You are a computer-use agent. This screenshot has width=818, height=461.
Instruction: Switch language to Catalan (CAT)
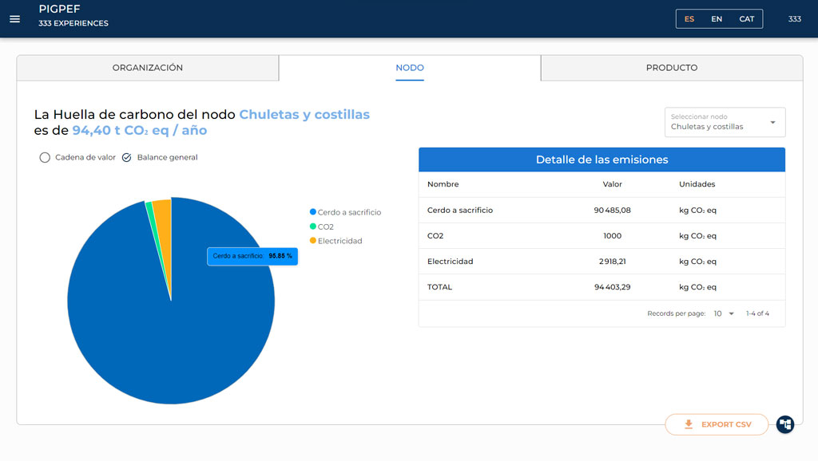(x=746, y=19)
